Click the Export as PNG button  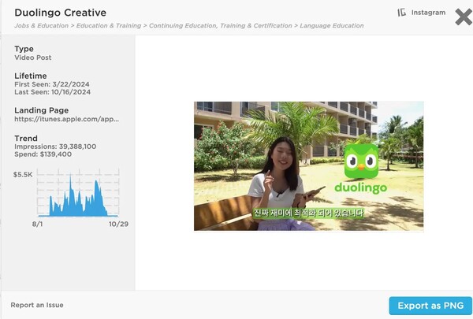(x=430, y=306)
